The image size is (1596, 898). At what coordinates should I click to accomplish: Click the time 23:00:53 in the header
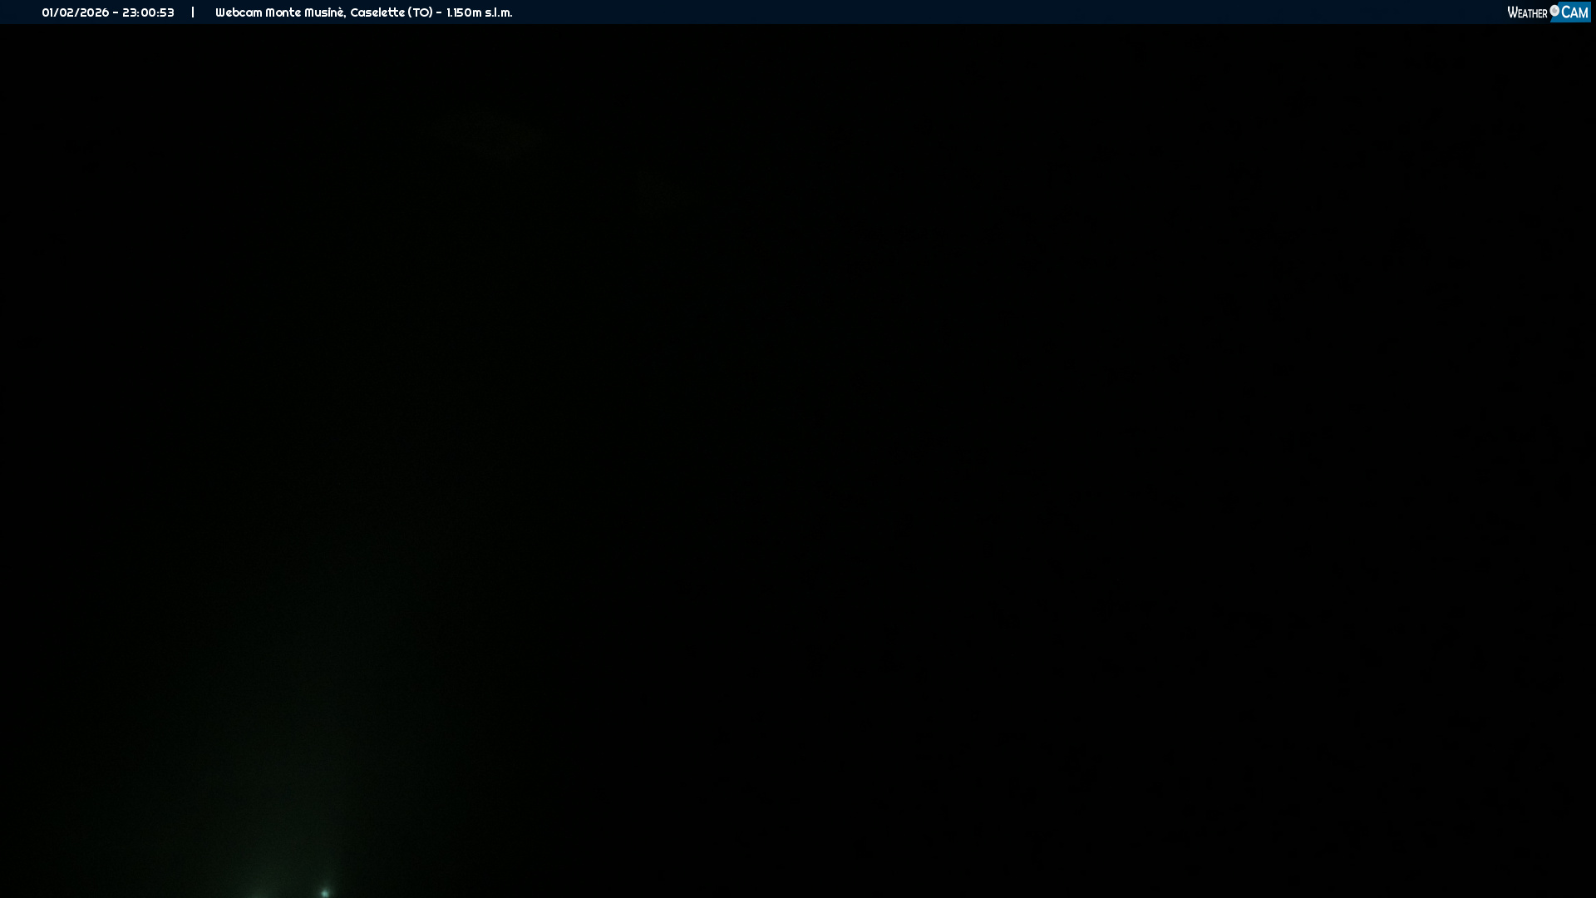148,12
